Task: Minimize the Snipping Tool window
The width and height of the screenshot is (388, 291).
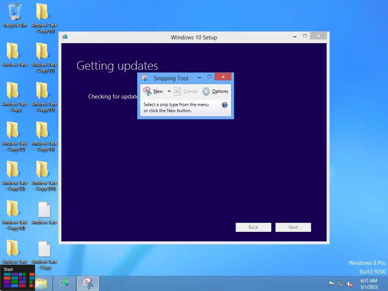Action: click(199, 78)
